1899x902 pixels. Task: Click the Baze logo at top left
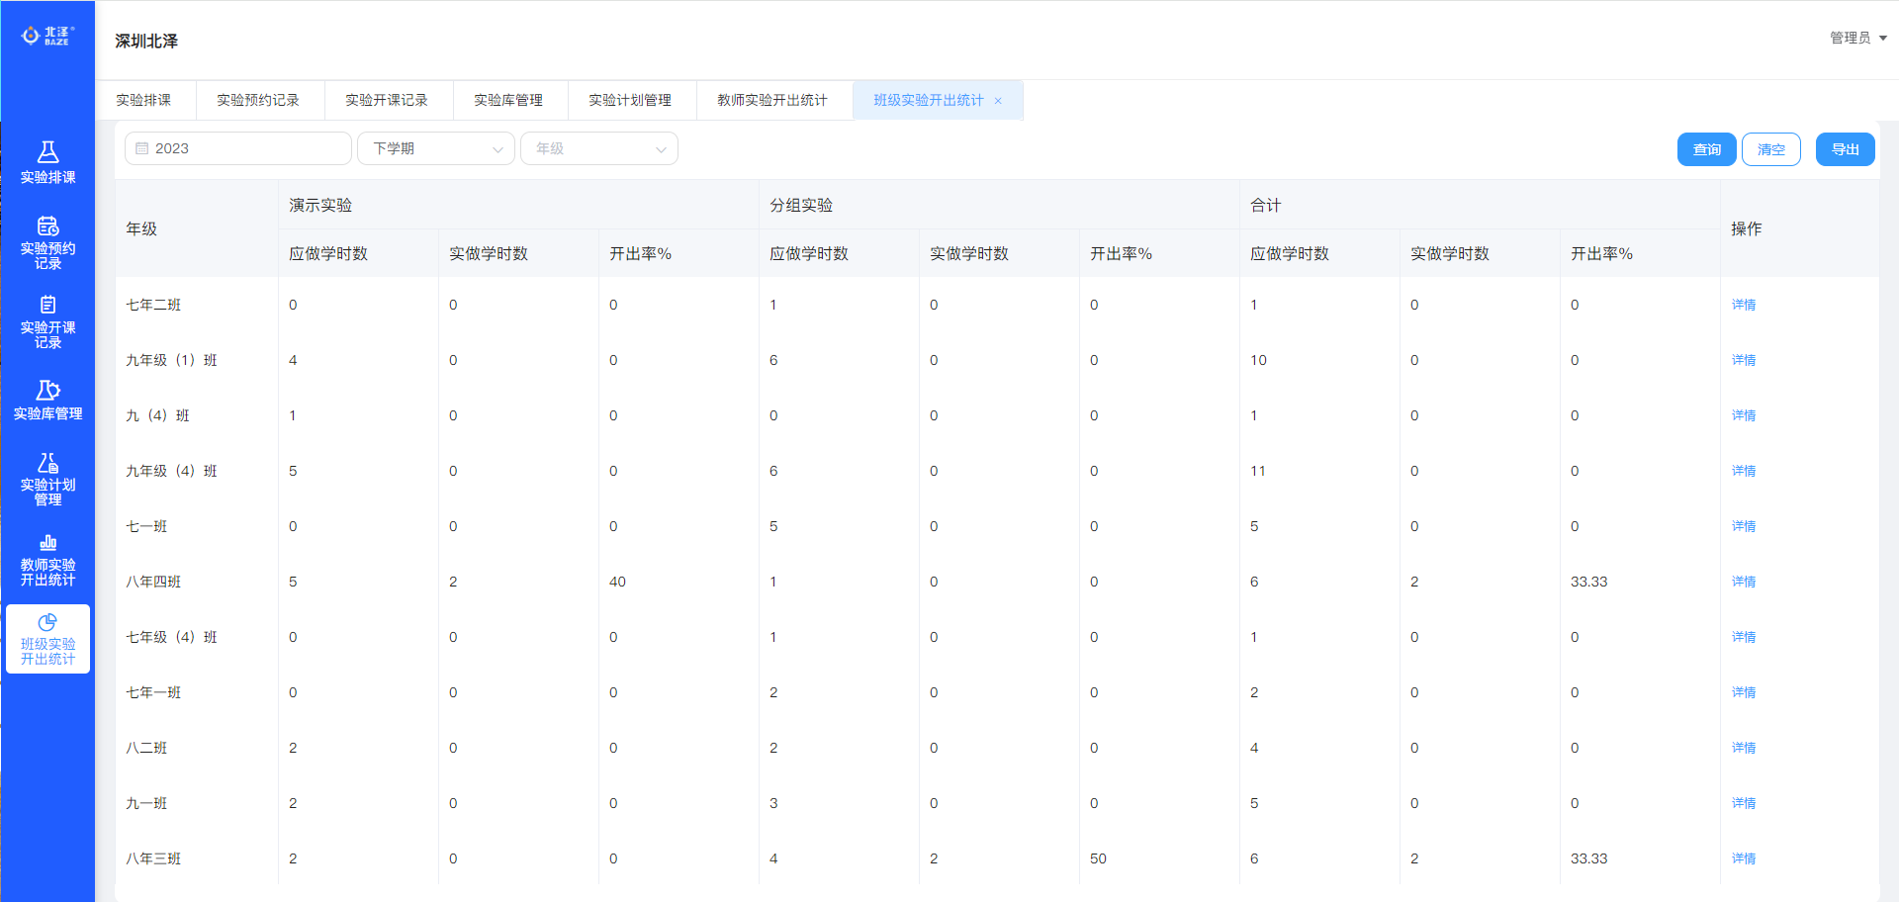(47, 36)
